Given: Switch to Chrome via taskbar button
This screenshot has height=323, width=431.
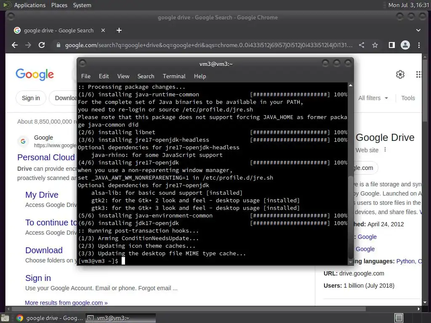Looking at the screenshot, I should (50, 318).
